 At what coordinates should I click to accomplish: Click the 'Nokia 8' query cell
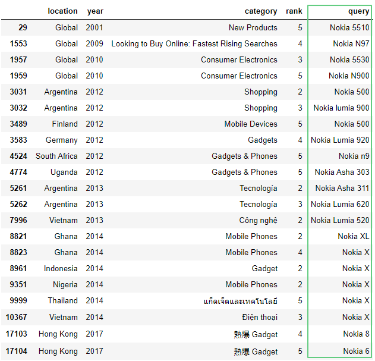point(356,334)
